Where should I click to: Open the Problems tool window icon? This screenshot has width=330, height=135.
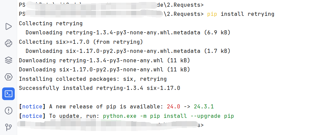[8, 110]
